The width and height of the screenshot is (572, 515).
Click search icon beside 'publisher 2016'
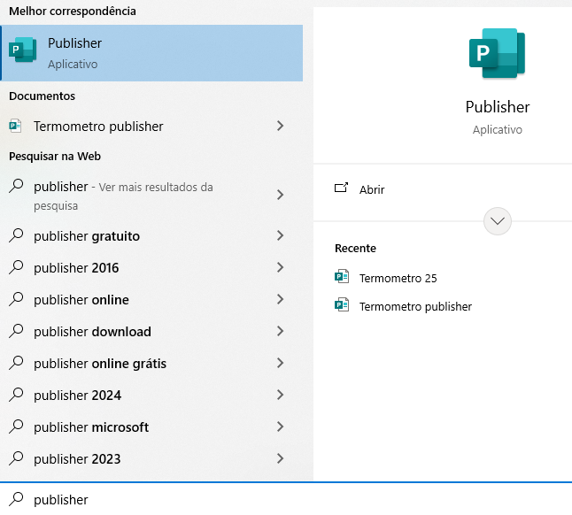tap(16, 267)
